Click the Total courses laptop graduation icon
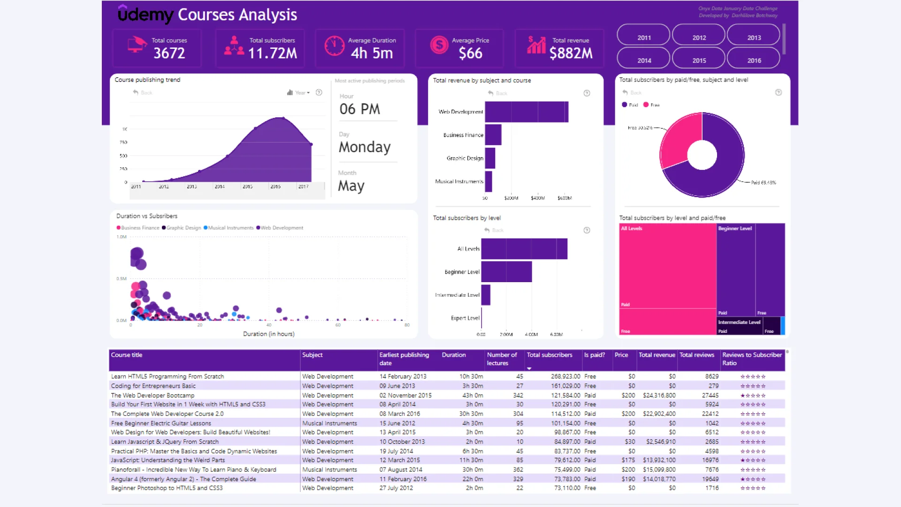 coord(137,45)
